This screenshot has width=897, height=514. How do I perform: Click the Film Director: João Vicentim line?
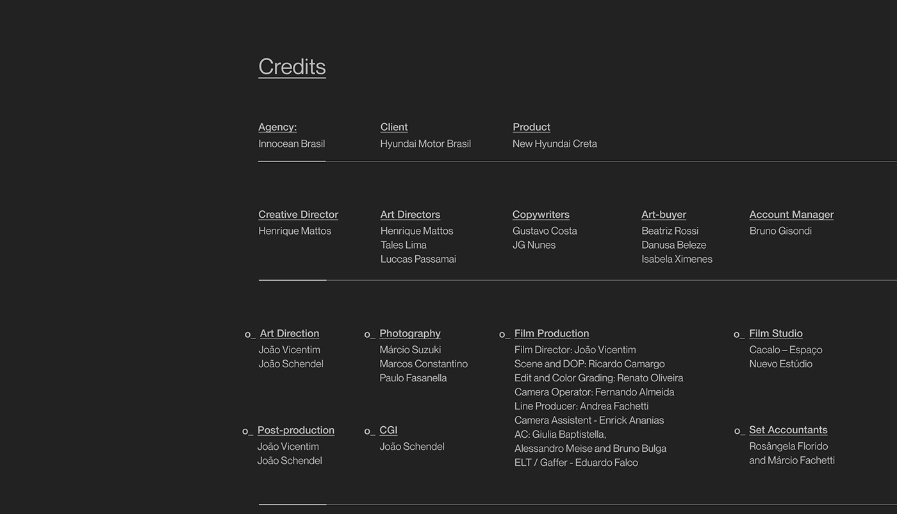575,350
